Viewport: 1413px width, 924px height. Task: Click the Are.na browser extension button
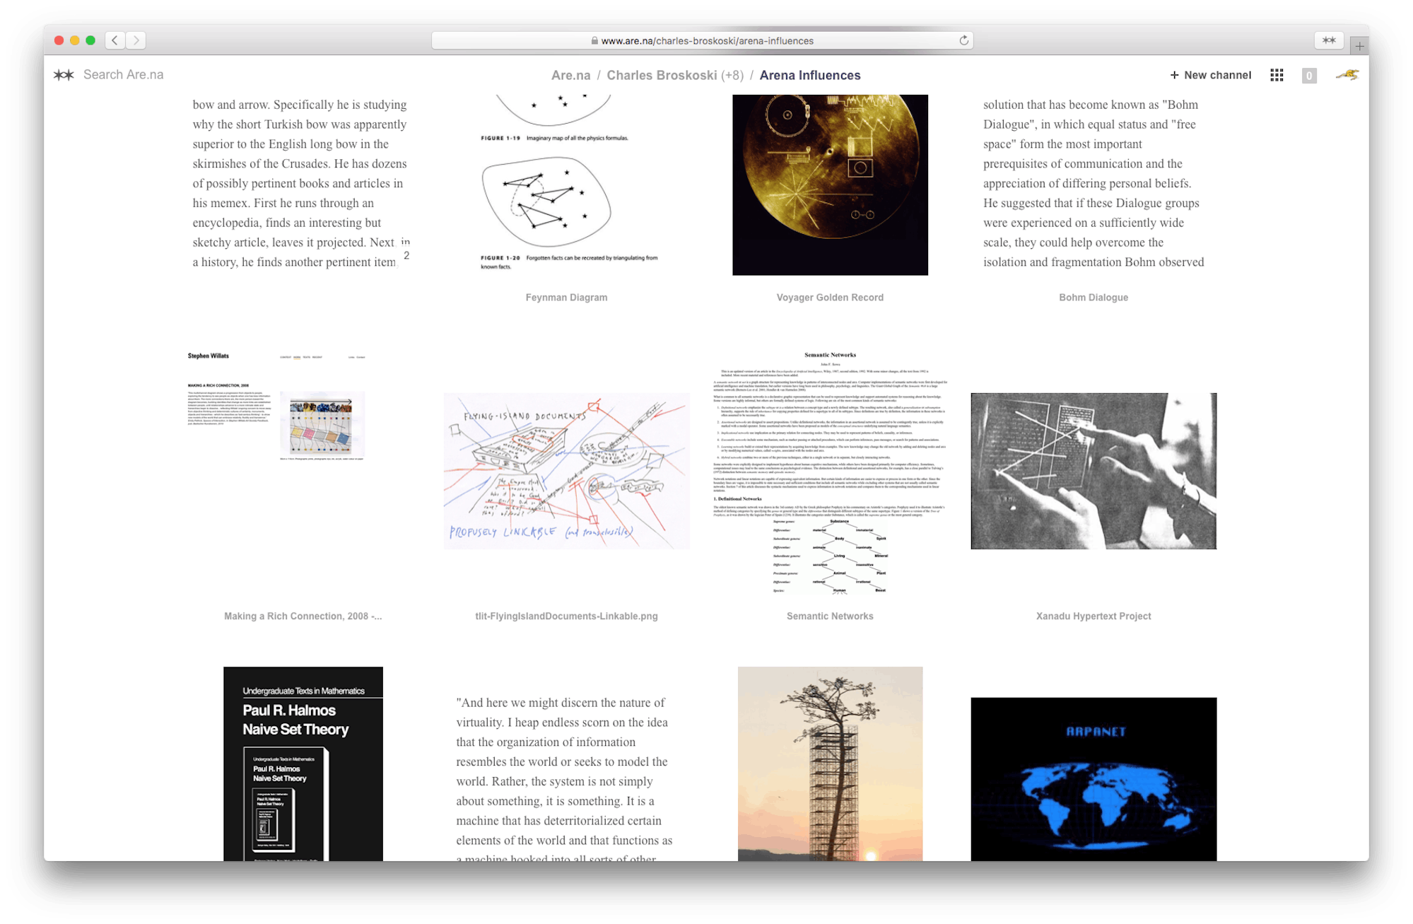pyautogui.click(x=1328, y=40)
